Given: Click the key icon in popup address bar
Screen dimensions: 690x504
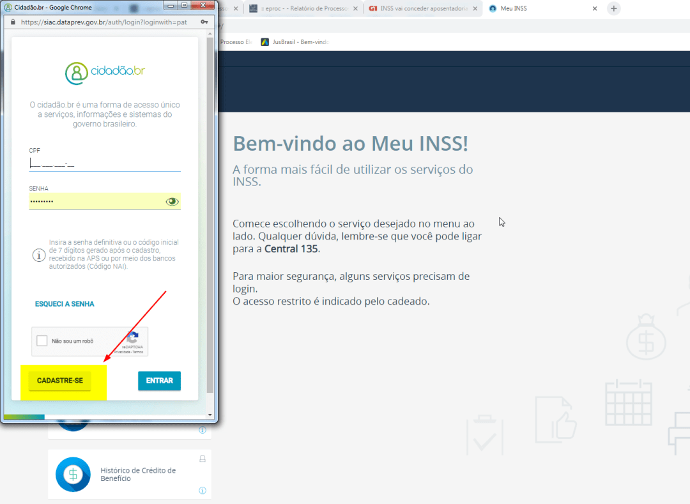Looking at the screenshot, I should click(204, 22).
